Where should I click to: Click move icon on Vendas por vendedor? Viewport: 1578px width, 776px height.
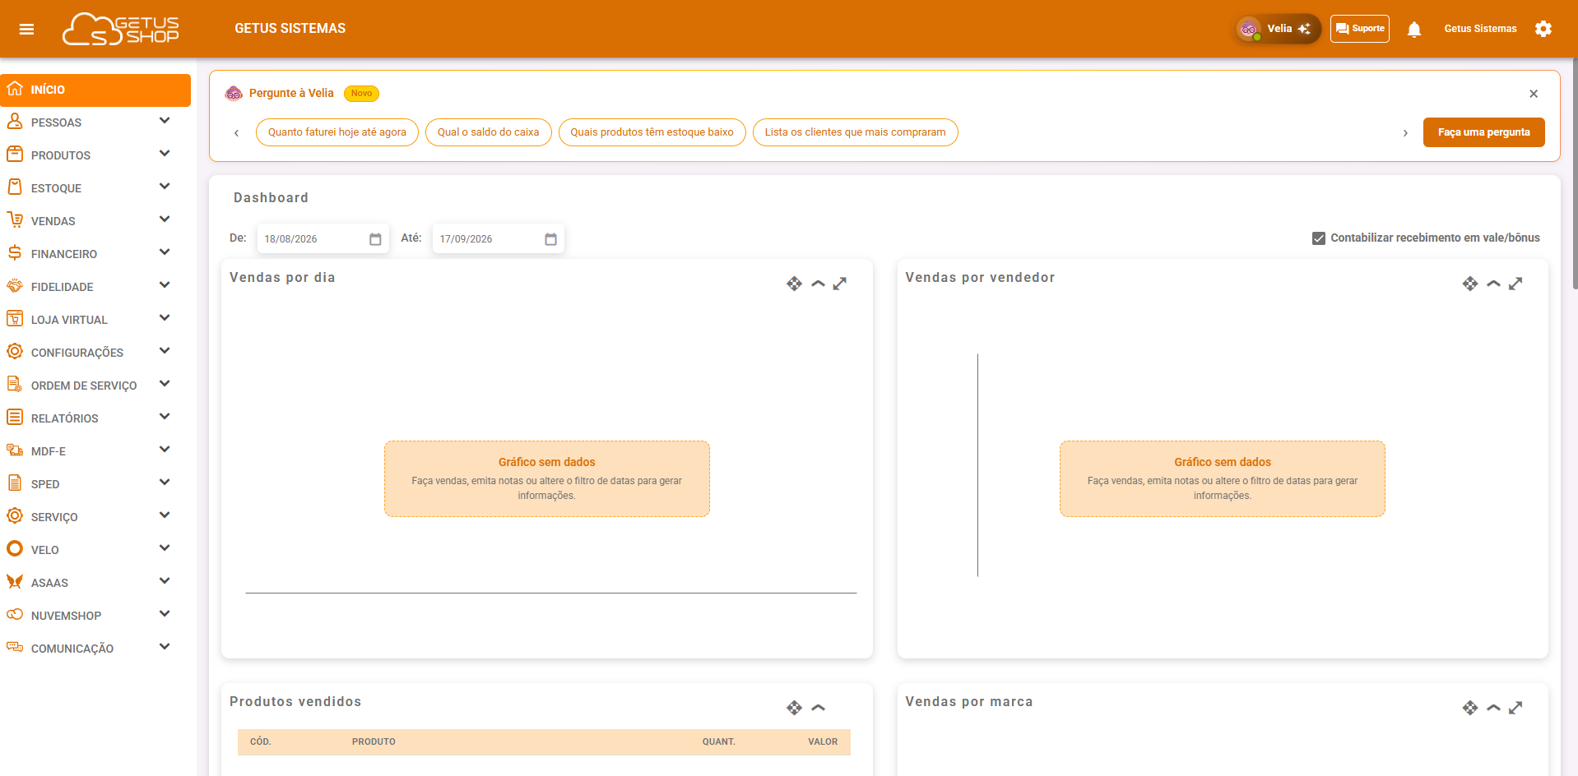tap(1470, 284)
